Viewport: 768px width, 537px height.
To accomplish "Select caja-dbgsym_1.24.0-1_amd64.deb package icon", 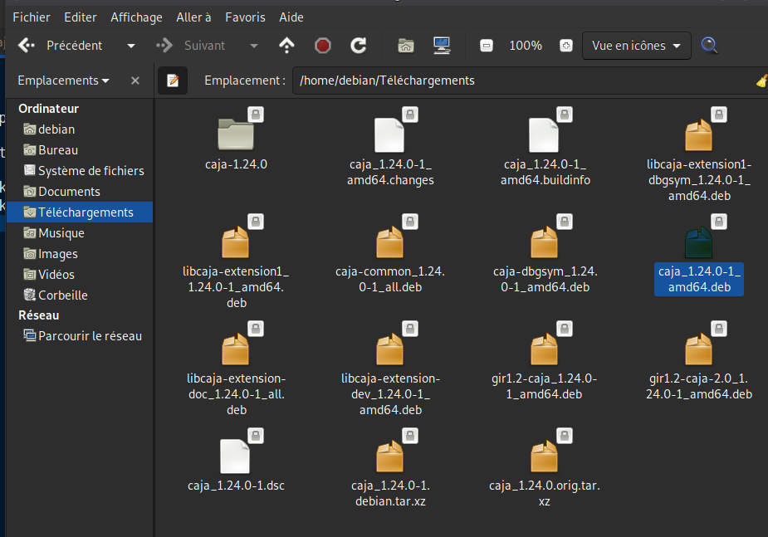I will click(x=544, y=242).
